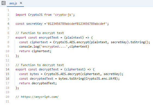
Task: Click the decryptText function name
Action: pyautogui.click(x=49, y=69)
